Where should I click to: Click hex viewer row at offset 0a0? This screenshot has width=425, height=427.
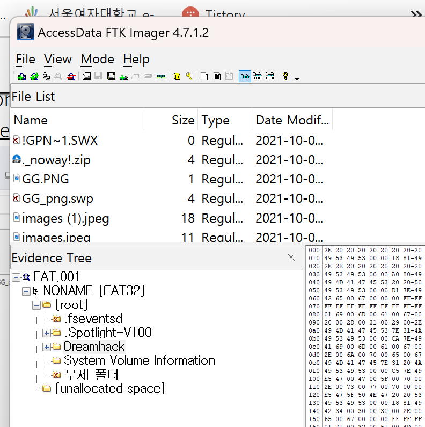point(365,330)
